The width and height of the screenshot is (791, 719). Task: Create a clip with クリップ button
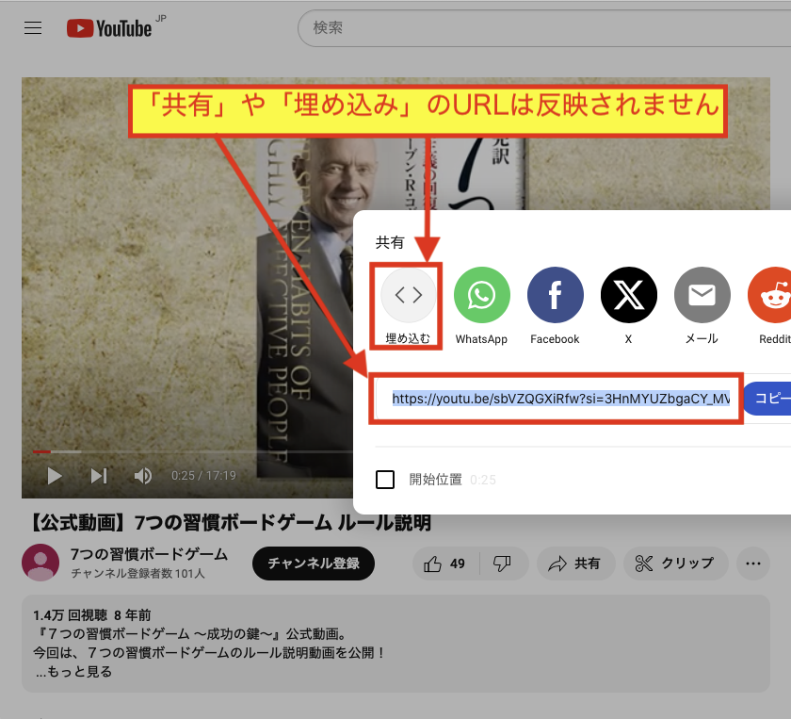point(675,564)
